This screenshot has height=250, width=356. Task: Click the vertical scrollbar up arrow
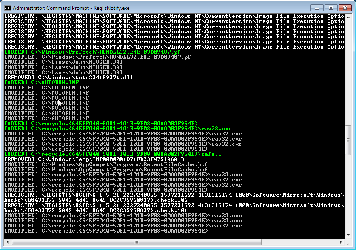pos(347,17)
